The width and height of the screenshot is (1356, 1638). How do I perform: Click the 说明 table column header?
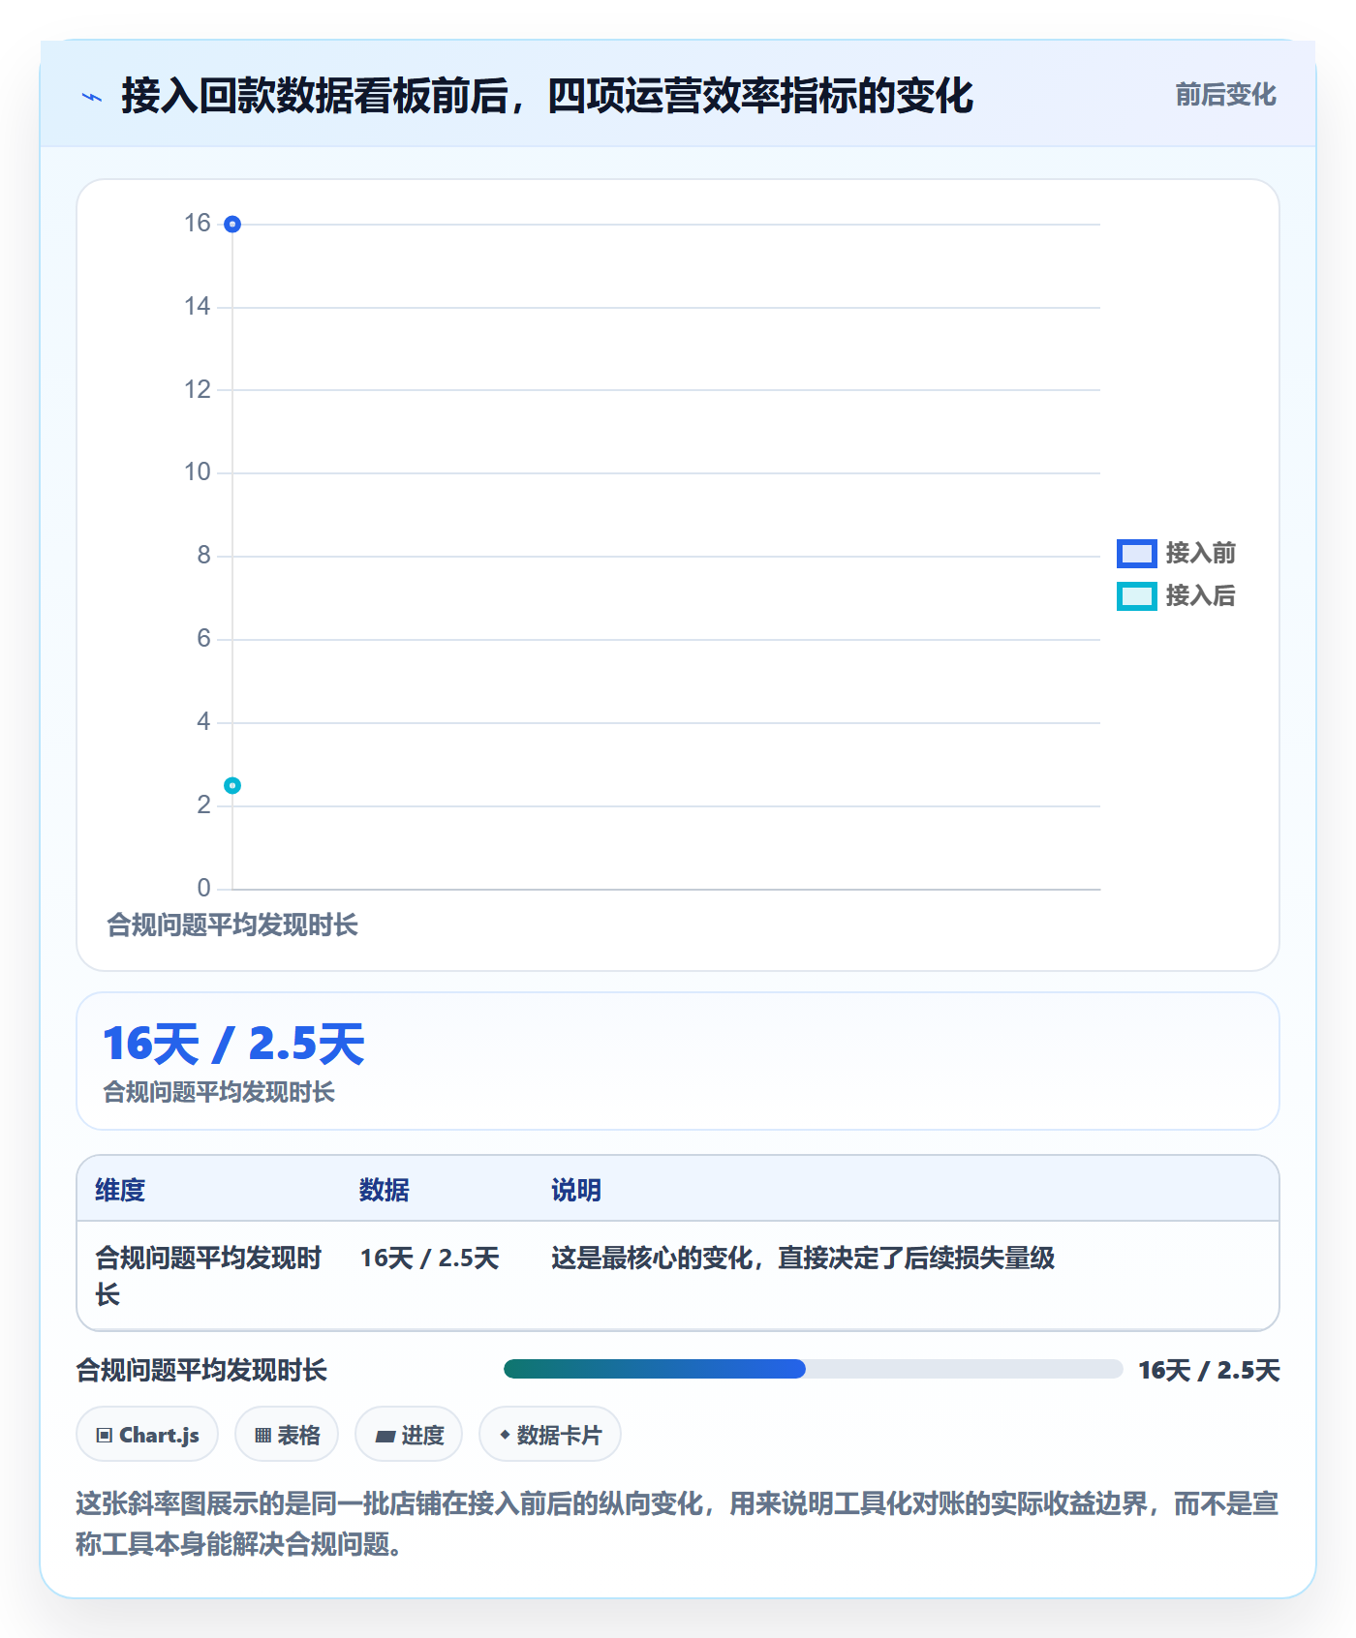click(x=576, y=1190)
